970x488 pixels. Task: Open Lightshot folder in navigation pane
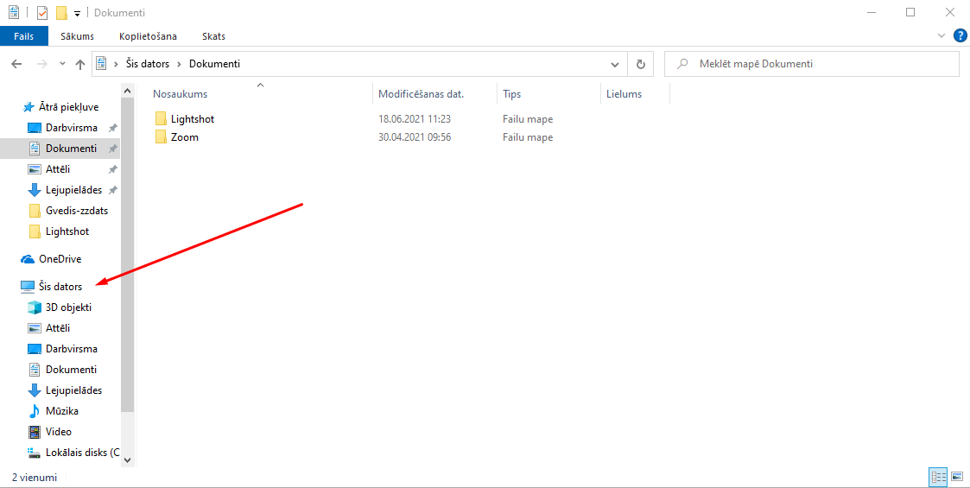pos(67,231)
